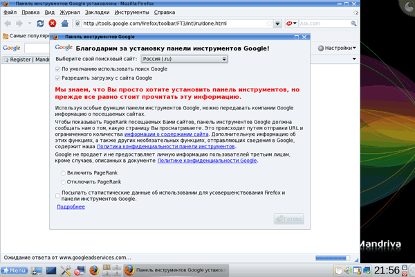Screen dimensions: 415x277
Task: Open the calendar reminder tray icon
Action: click(357, 271)
